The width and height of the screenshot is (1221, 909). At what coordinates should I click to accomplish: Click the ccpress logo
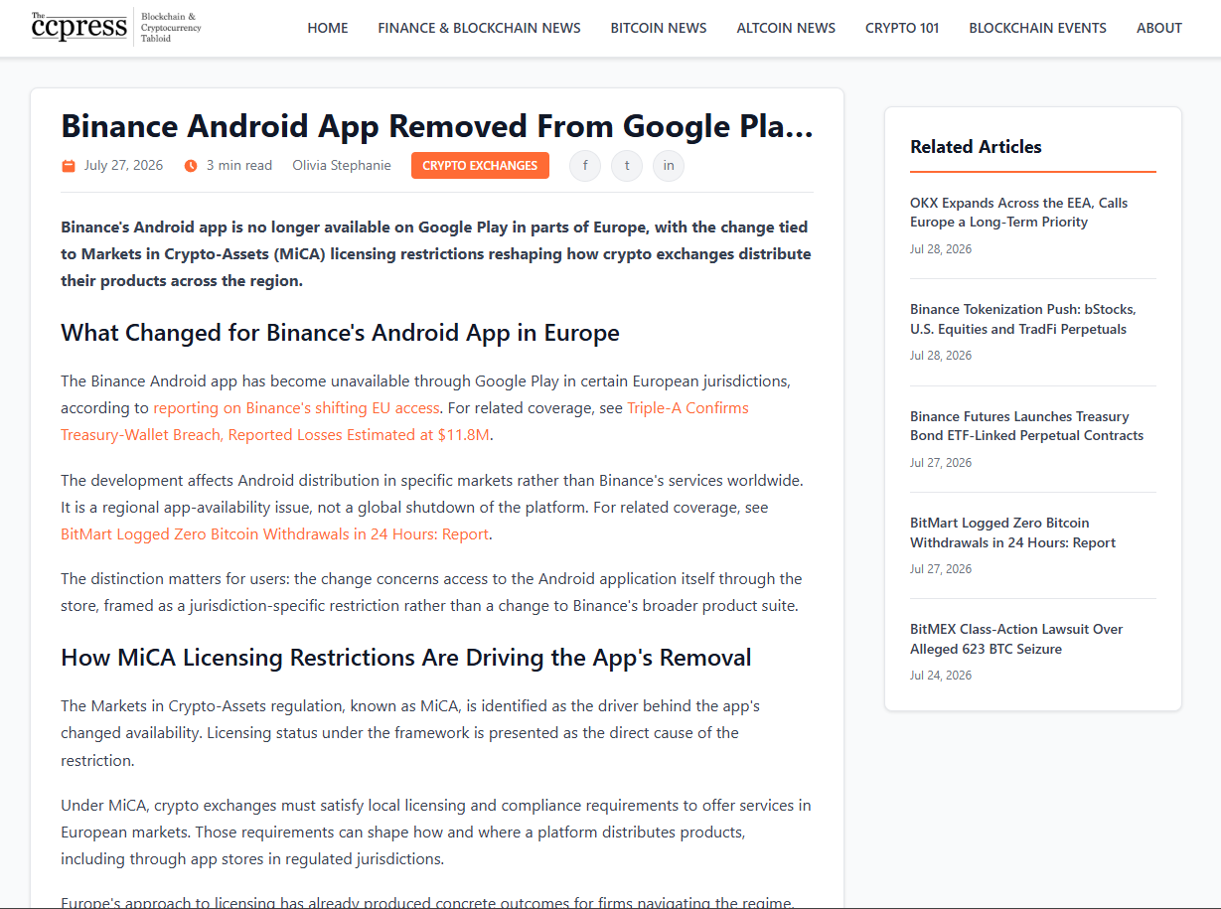[79, 27]
